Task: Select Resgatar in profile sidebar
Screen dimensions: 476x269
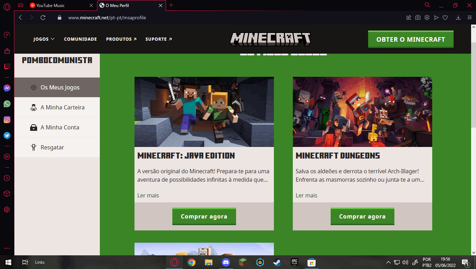Action: (x=57, y=147)
